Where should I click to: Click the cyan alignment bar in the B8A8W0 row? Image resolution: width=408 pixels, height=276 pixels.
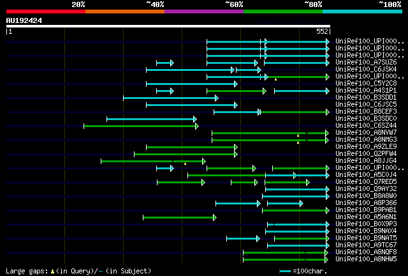pos(296,196)
